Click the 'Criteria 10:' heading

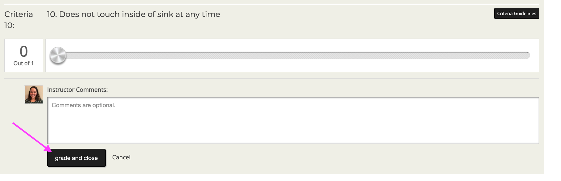19,20
